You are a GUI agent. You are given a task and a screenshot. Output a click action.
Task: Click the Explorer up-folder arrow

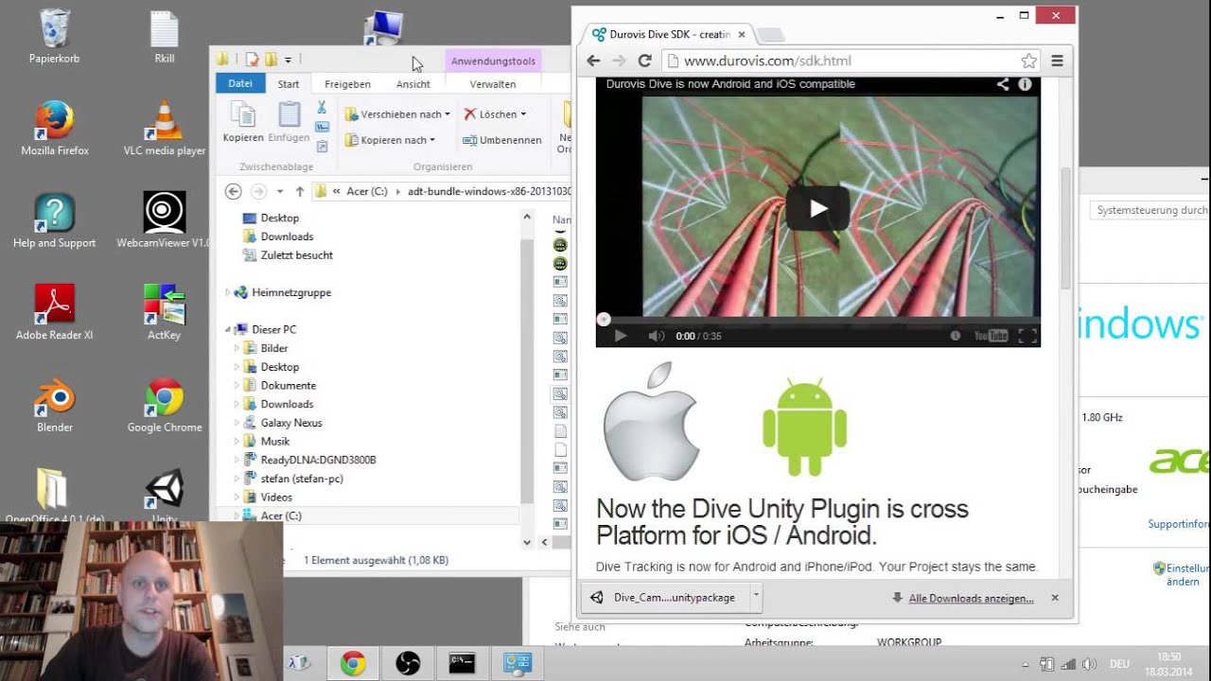(300, 191)
